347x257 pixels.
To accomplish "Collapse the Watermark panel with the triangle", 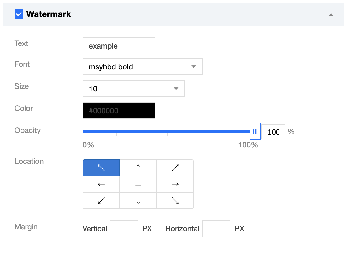I will pyautogui.click(x=331, y=14).
